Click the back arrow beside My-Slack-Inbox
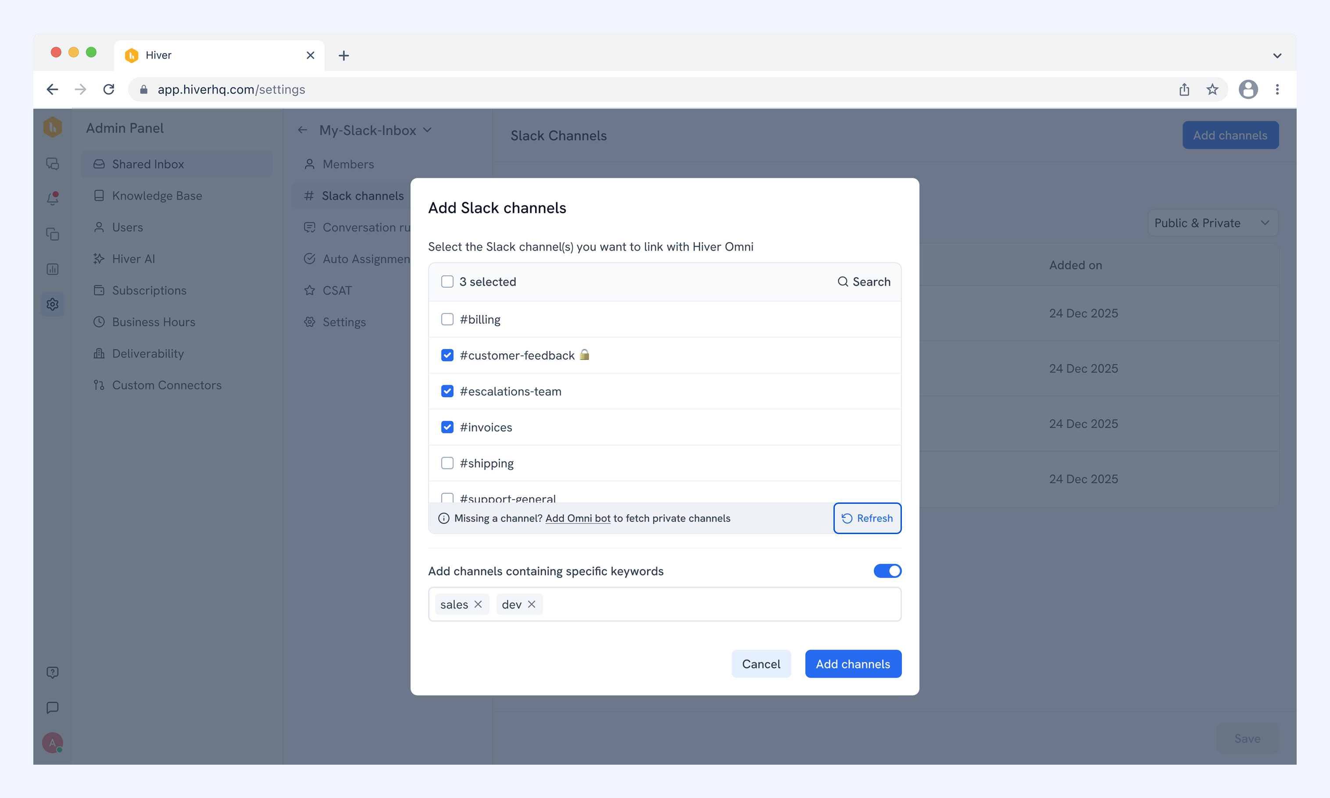The width and height of the screenshot is (1330, 798). pyautogui.click(x=303, y=130)
